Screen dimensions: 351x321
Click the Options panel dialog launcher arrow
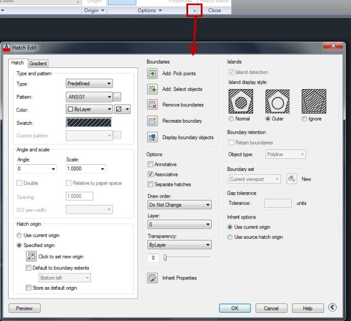tap(194, 10)
